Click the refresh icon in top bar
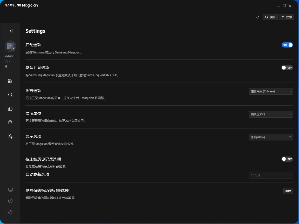The width and height of the screenshot is (299, 224). [258, 17]
